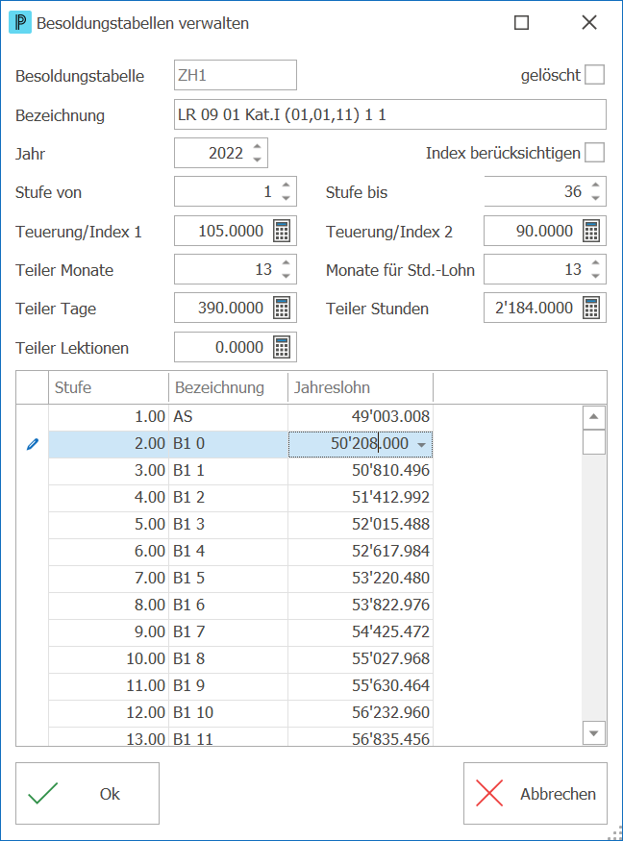Increase Monate für Std.-Lohn value
623x841 pixels.
(596, 262)
